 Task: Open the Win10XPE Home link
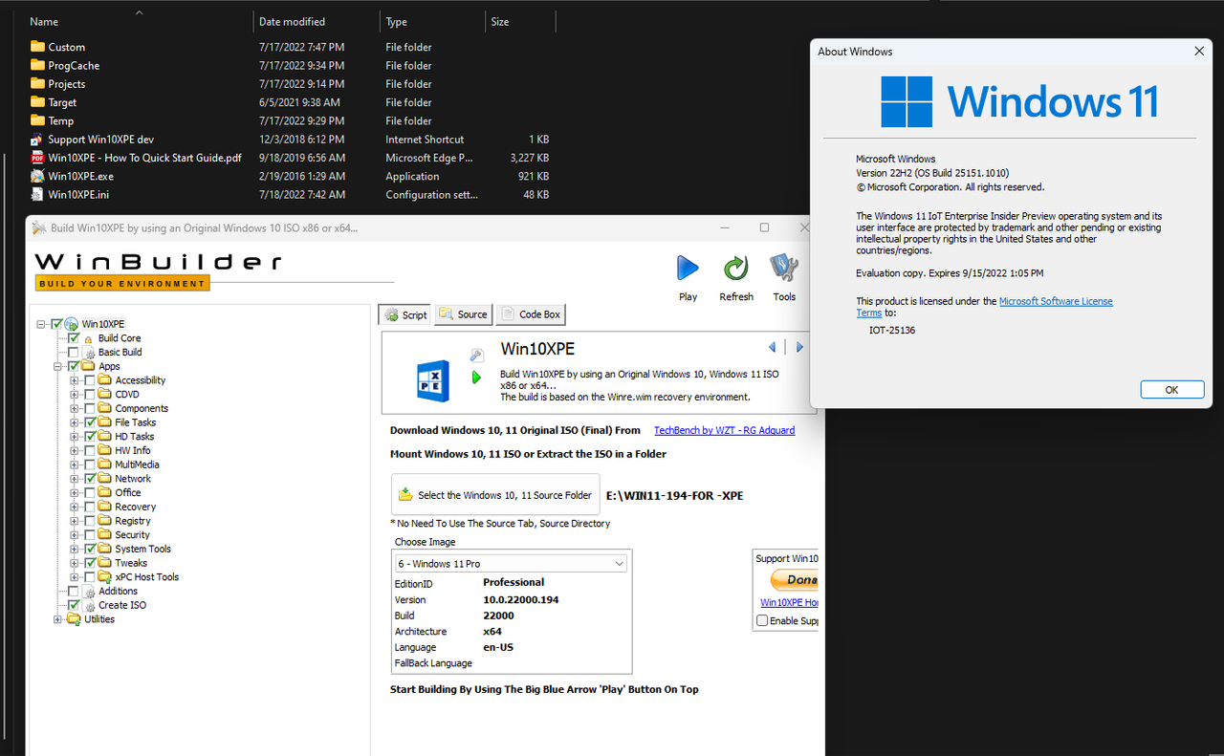[x=789, y=602]
